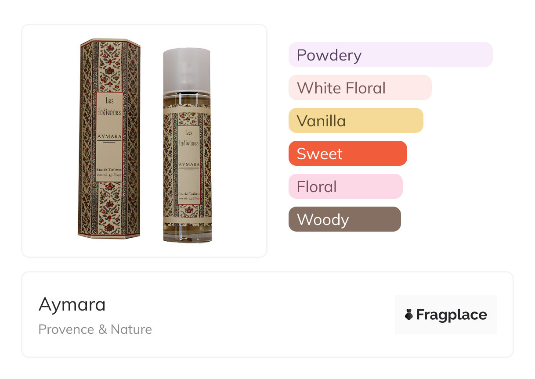
Task: Click the Fragplace wordmark text
Action: pyautogui.click(x=452, y=315)
